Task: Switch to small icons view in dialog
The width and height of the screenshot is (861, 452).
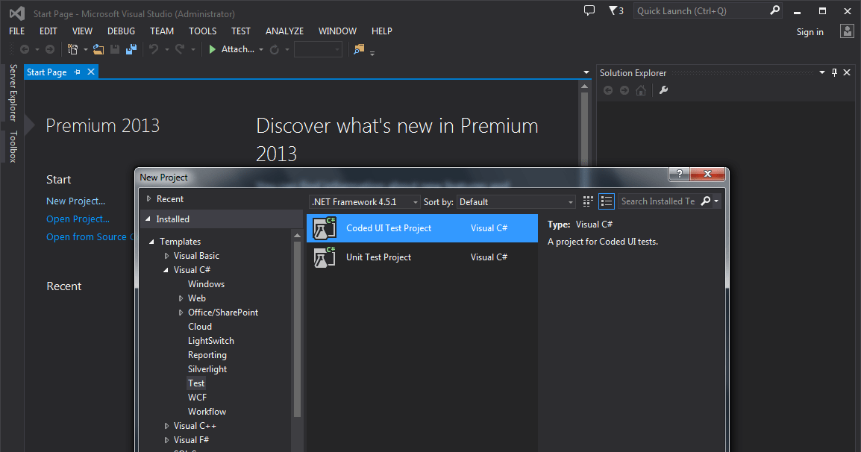Action: pos(588,201)
